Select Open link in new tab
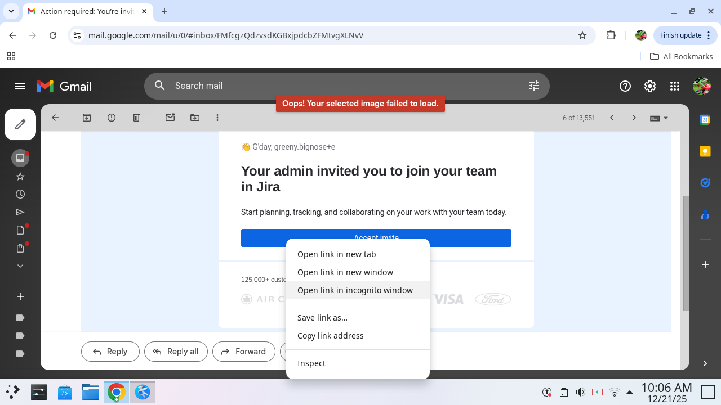 click(358, 254)
